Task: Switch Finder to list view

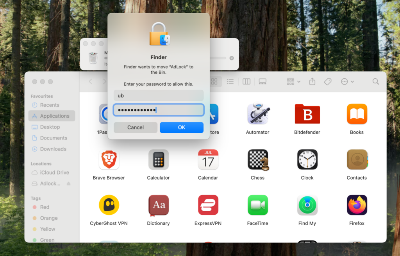Action: (x=230, y=81)
